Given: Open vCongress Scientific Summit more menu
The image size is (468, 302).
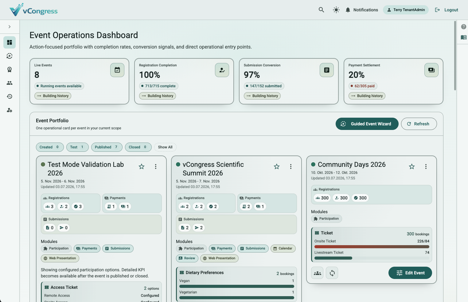Looking at the screenshot, I should tap(291, 167).
